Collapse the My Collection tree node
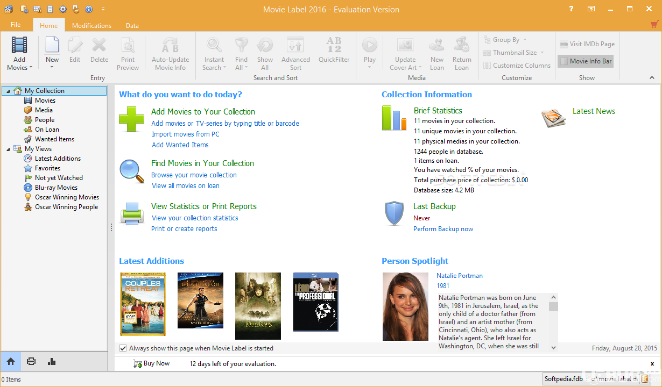Image resolution: width=662 pixels, height=387 pixels. (8, 91)
